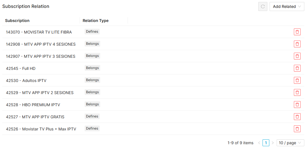
Task: Open the Add Related dropdown
Action: (x=287, y=6)
